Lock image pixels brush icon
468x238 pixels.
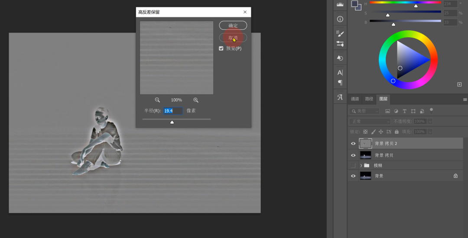373,132
